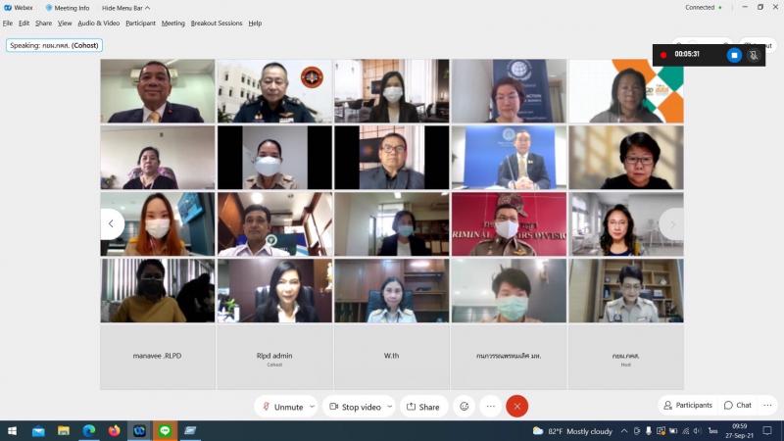Open the blue window app beside LINE on the taskbar
The width and height of the screenshot is (784, 441).
(x=190, y=431)
